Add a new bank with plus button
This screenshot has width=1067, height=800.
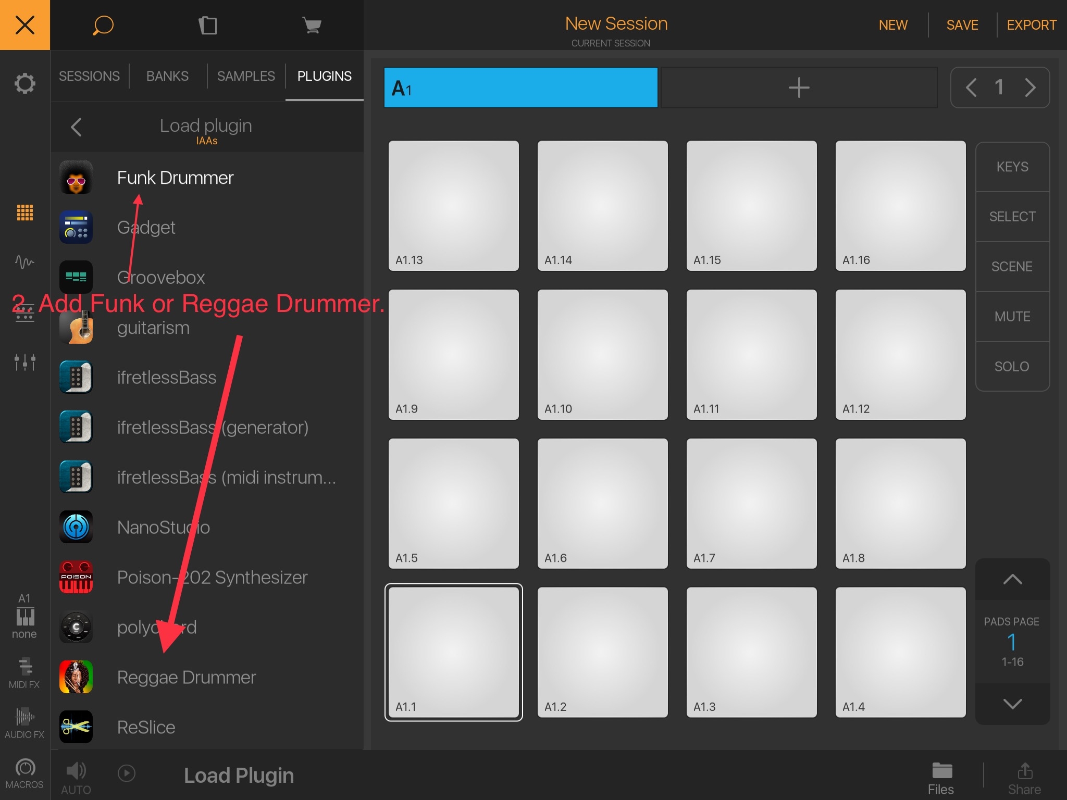point(799,87)
